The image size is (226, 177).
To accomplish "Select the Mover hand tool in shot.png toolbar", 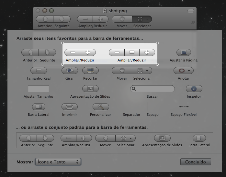I will [x=122, y=19].
